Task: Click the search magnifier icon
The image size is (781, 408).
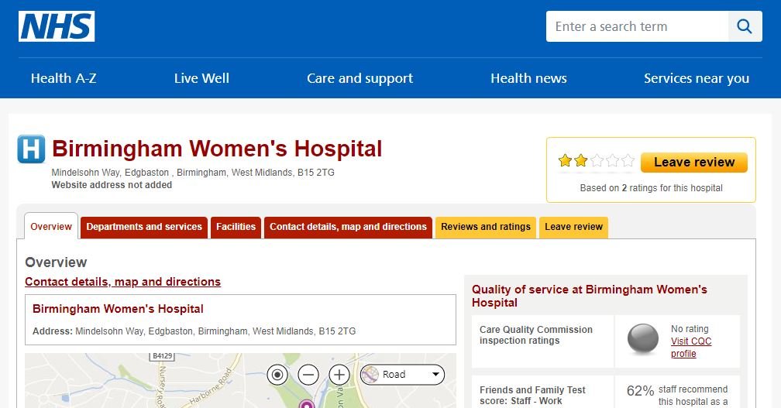Action: [x=745, y=26]
